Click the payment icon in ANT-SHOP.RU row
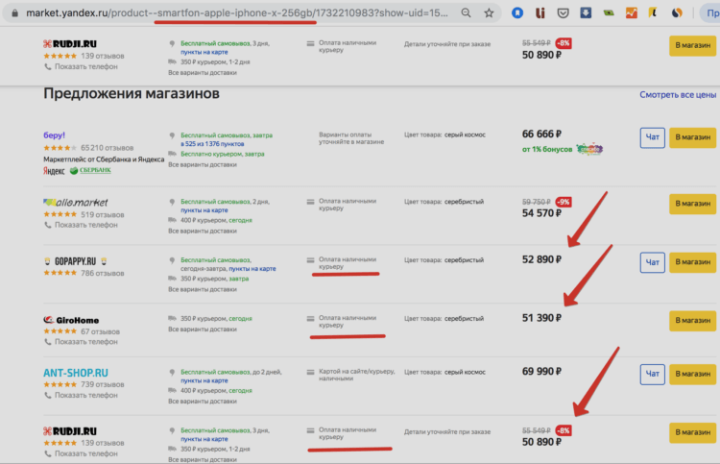720x464 pixels. point(310,372)
